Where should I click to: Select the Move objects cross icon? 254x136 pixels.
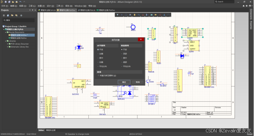click(121, 15)
